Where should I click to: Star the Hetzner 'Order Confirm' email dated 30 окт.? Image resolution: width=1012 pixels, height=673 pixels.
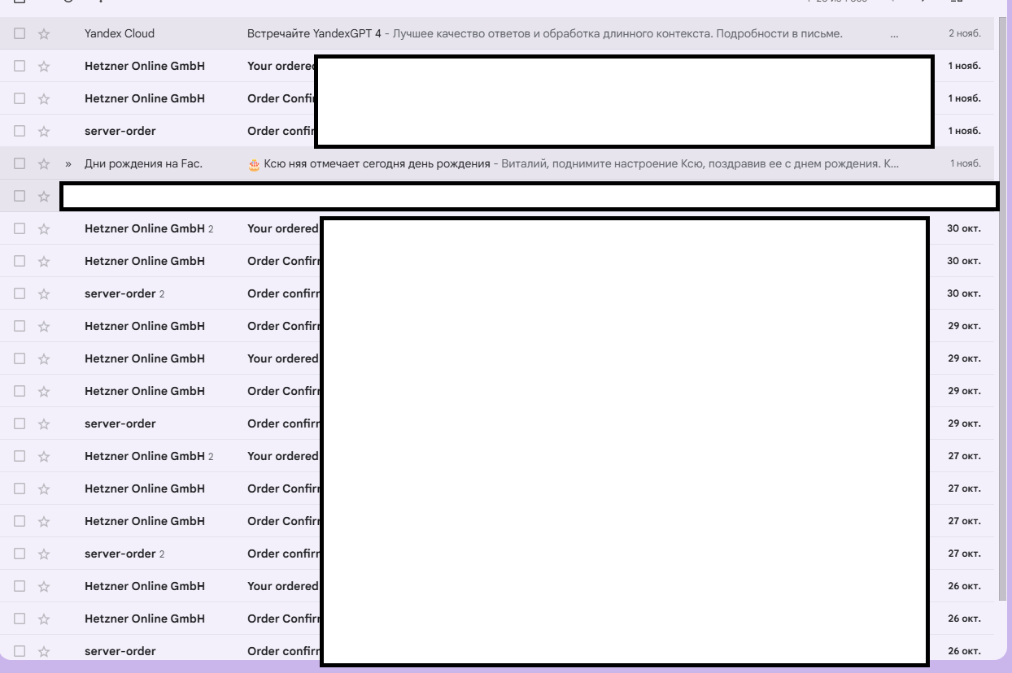[44, 261]
